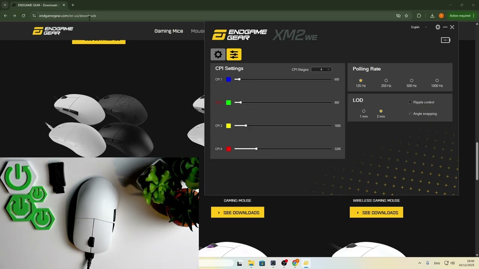
Task: Open the Chrome profile avatar
Action: pos(441,16)
